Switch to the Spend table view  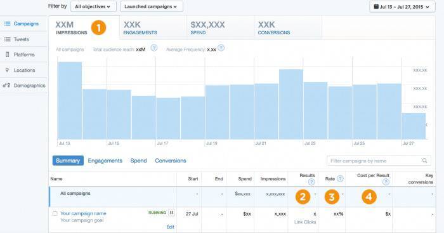coord(138,161)
